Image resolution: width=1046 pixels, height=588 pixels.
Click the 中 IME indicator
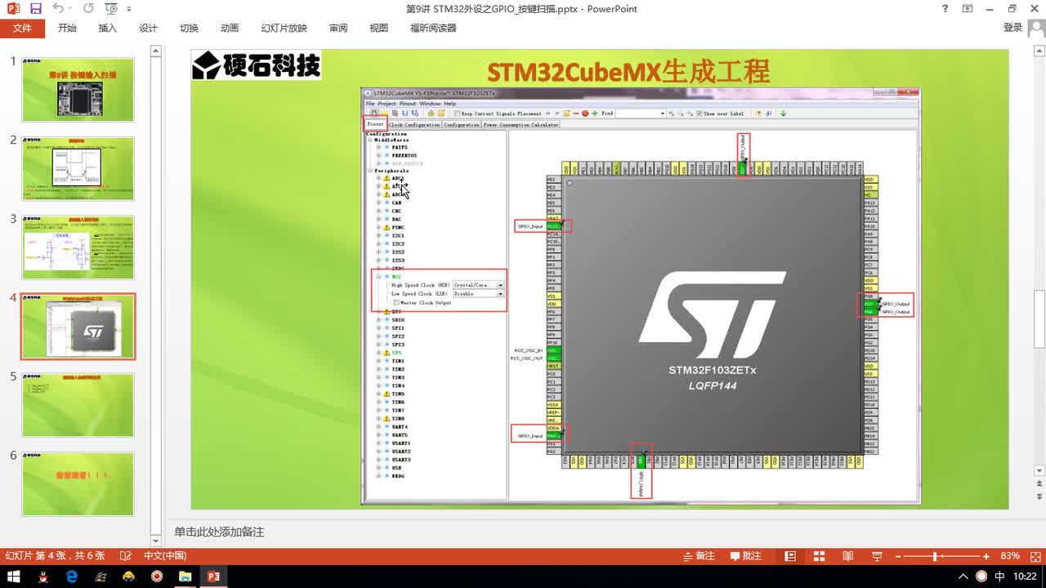click(x=1000, y=577)
